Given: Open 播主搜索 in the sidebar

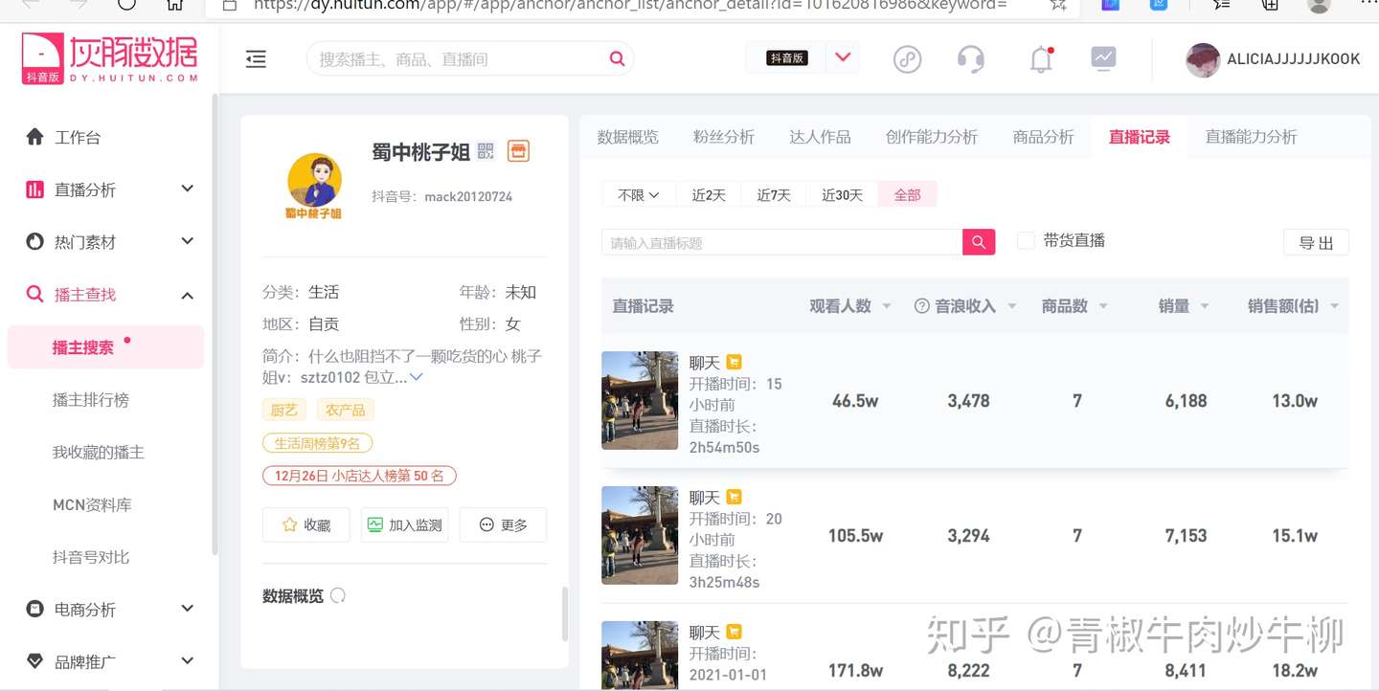Looking at the screenshot, I should pyautogui.click(x=105, y=347).
